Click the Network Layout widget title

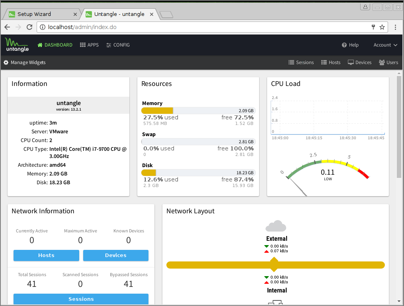[190, 211]
